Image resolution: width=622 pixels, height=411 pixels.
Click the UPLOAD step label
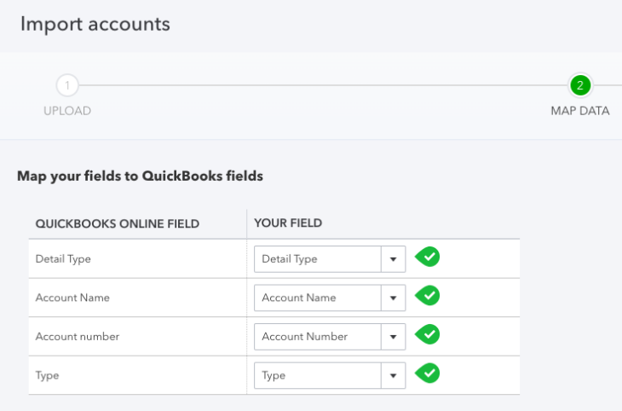[67, 111]
